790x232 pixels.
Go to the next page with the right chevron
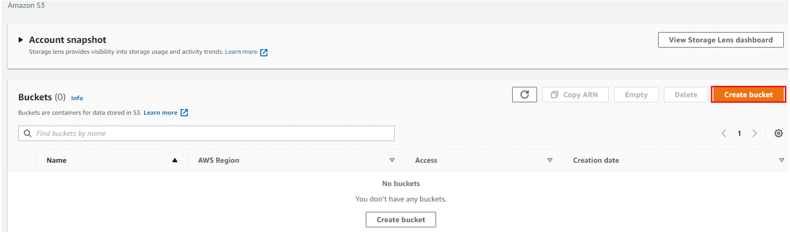(x=755, y=134)
